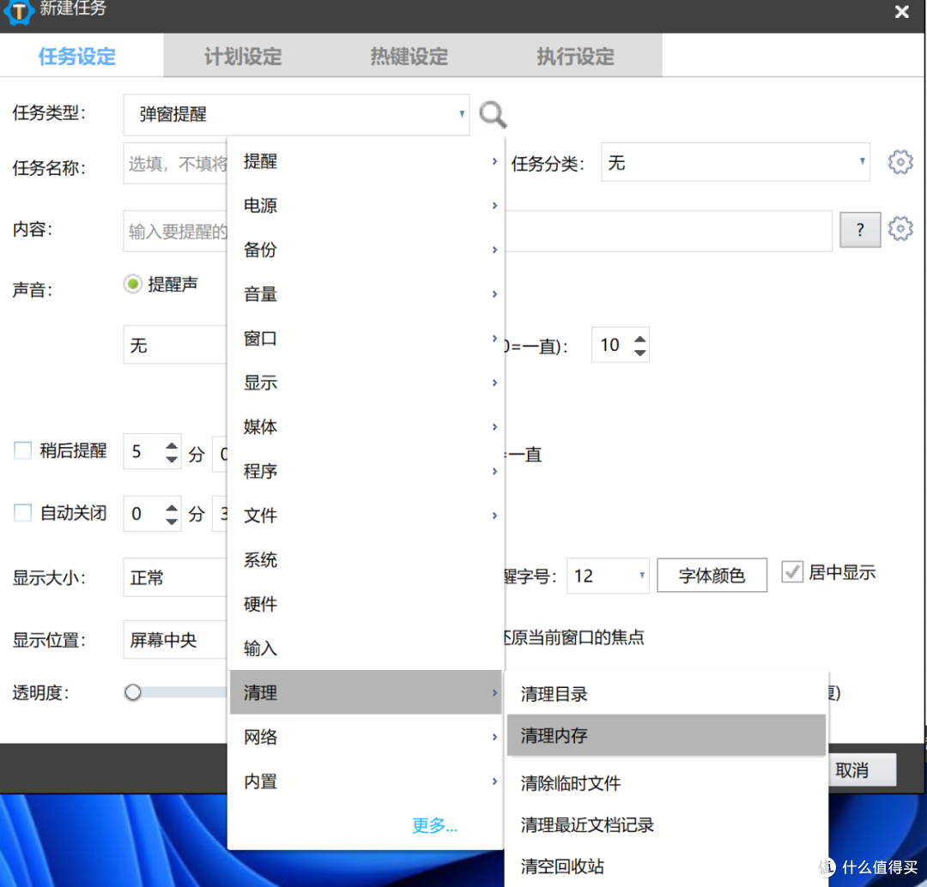The image size is (927, 887).
Task: Switch to the 执行设定 tab
Action: coord(575,57)
